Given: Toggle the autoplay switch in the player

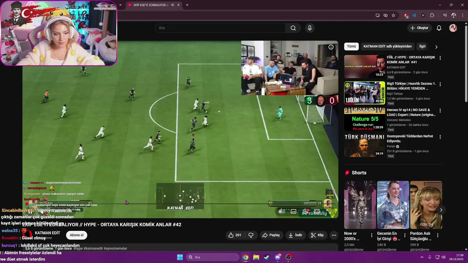Looking at the screenshot, I should pos(282,211).
